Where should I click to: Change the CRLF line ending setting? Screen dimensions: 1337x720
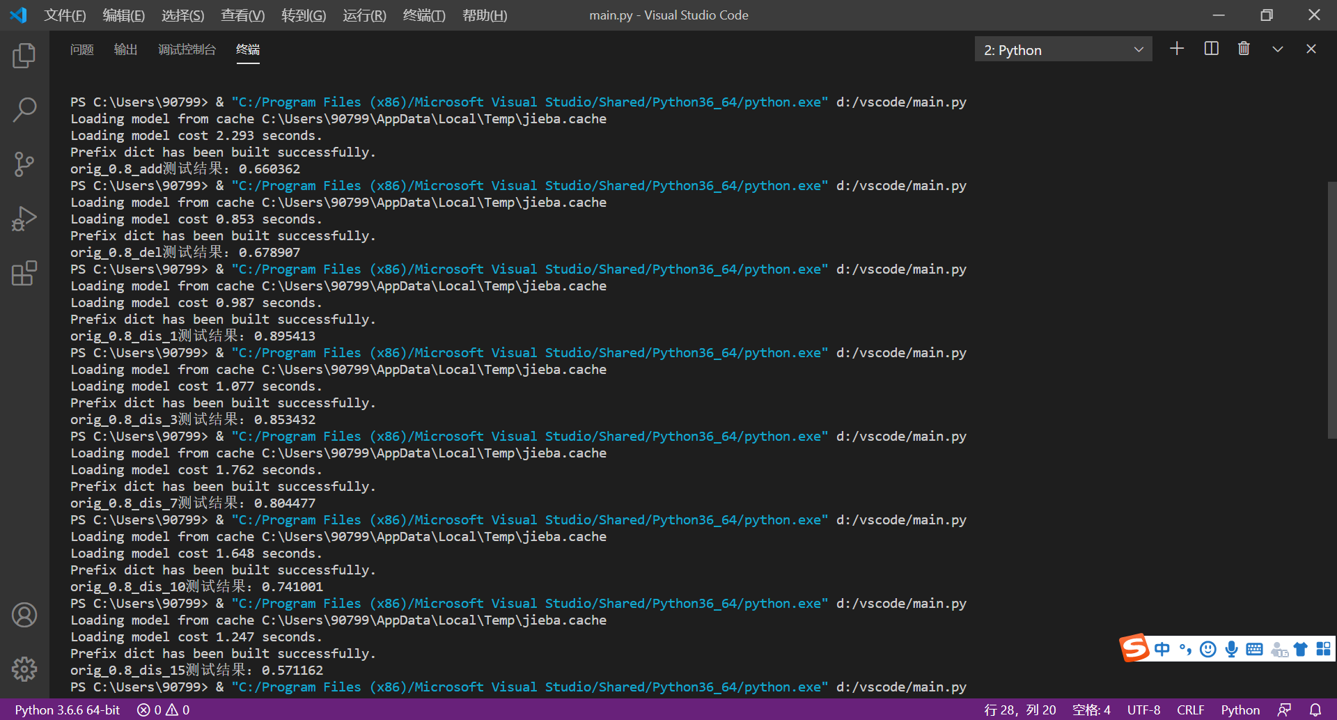pos(1190,710)
